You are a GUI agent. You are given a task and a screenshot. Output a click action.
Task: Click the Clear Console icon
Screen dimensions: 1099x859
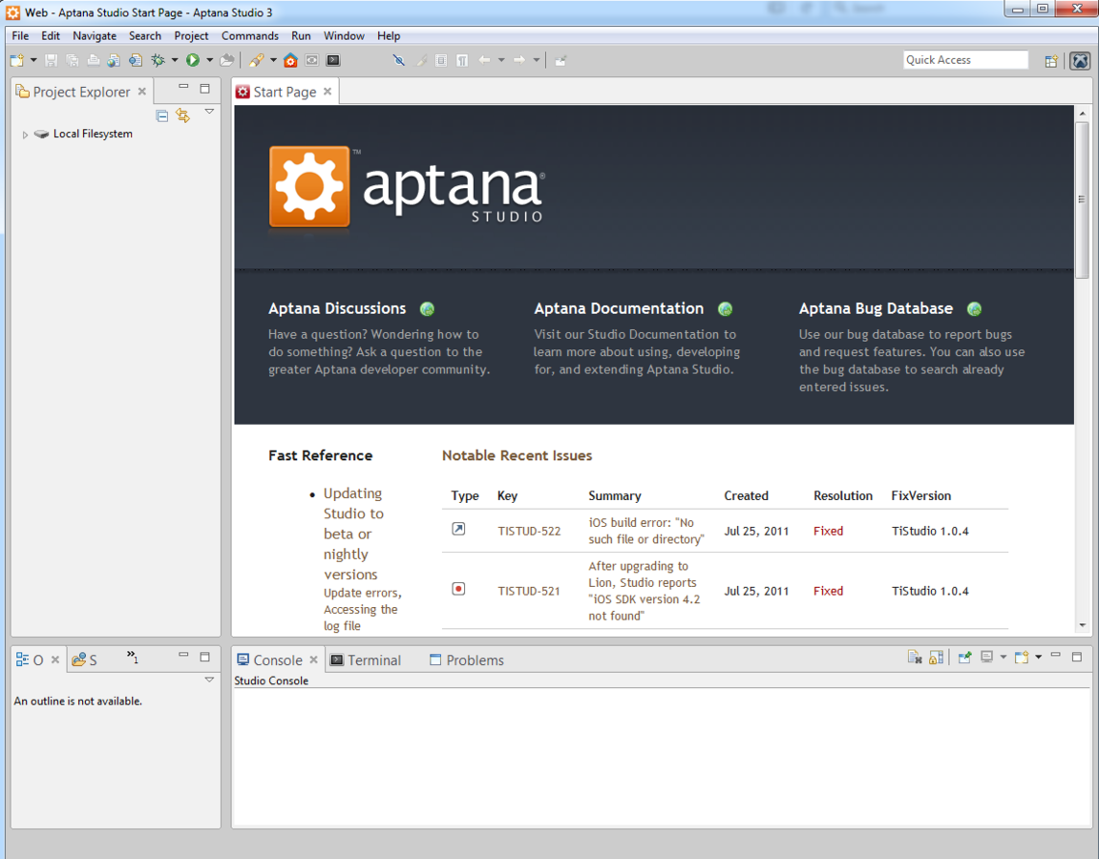click(915, 658)
